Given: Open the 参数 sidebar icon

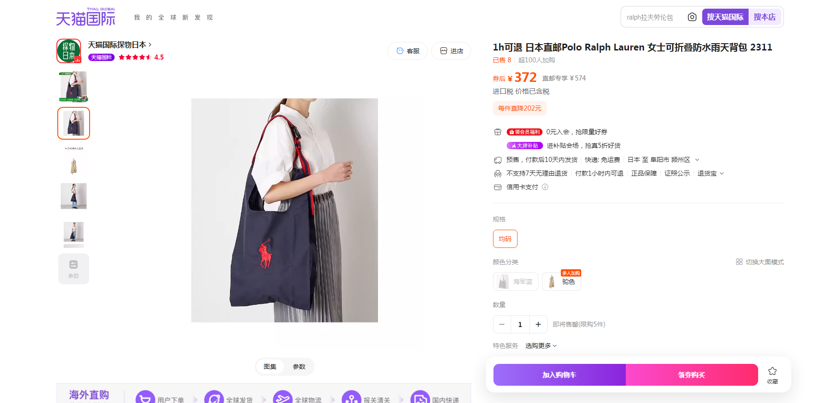Looking at the screenshot, I should coord(74,269).
